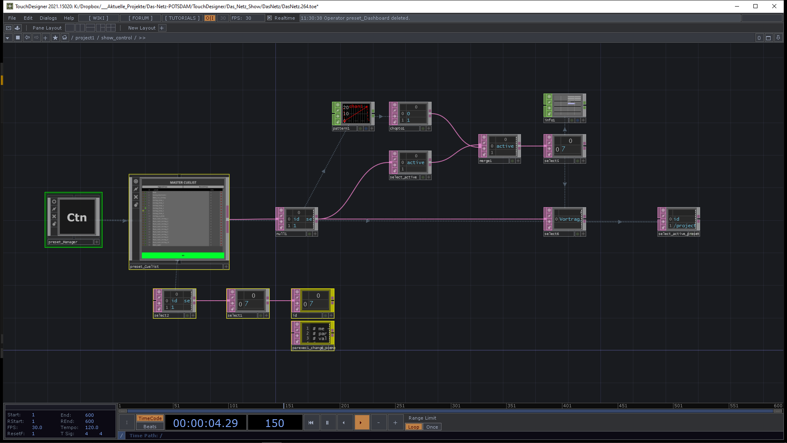Screen dimensions: 787x443
Task: Toggle viewer flag on preset_Cuelist node
Action: pos(136,181)
